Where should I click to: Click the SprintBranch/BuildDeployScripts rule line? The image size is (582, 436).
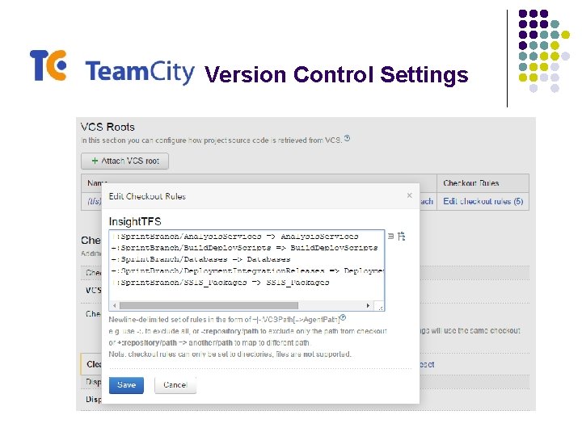[x=245, y=248]
